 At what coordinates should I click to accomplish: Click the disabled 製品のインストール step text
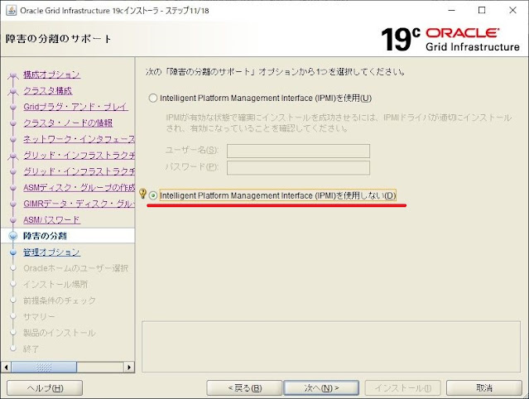60,333
